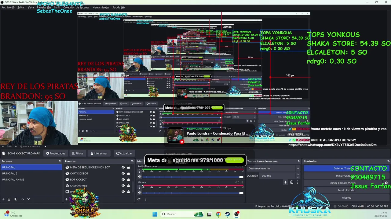Open Colección de Escenas menu
Viewport: 391px width, 219px height.
(76, 7)
